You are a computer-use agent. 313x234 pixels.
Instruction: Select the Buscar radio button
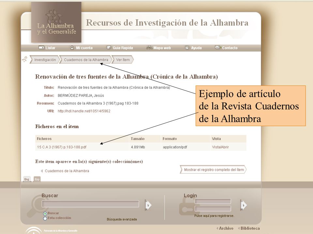[45, 214]
